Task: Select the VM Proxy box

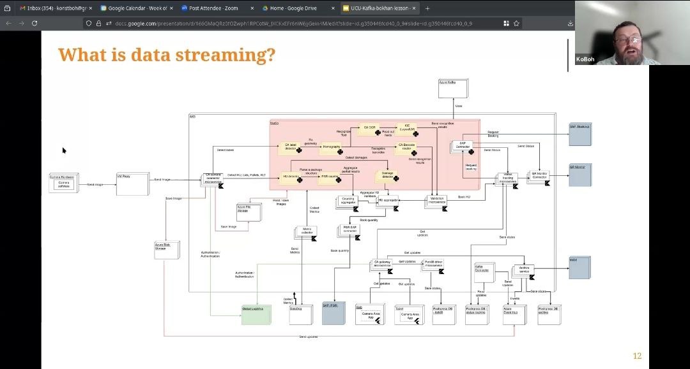Action: pyautogui.click(x=133, y=184)
